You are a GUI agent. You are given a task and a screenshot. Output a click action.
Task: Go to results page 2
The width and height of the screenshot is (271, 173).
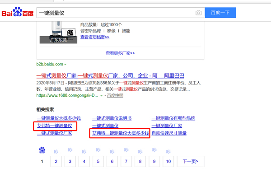point(56,161)
